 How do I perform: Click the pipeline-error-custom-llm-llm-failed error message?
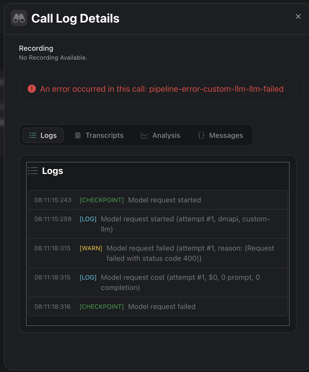tap(162, 89)
